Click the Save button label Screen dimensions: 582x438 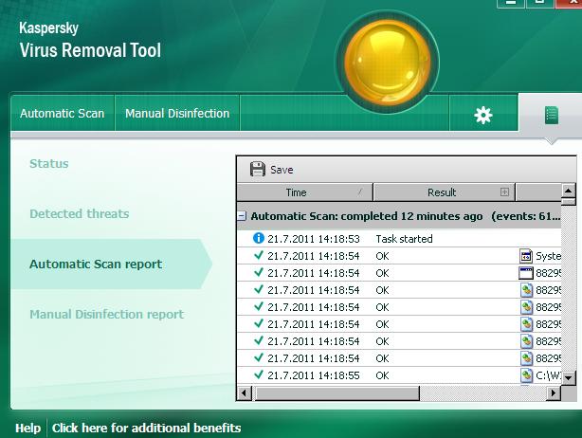tap(282, 170)
